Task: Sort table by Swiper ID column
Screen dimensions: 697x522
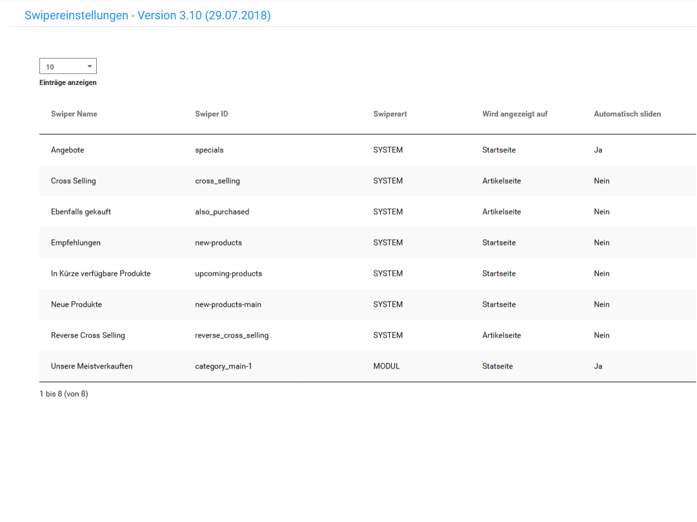Action: (212, 114)
